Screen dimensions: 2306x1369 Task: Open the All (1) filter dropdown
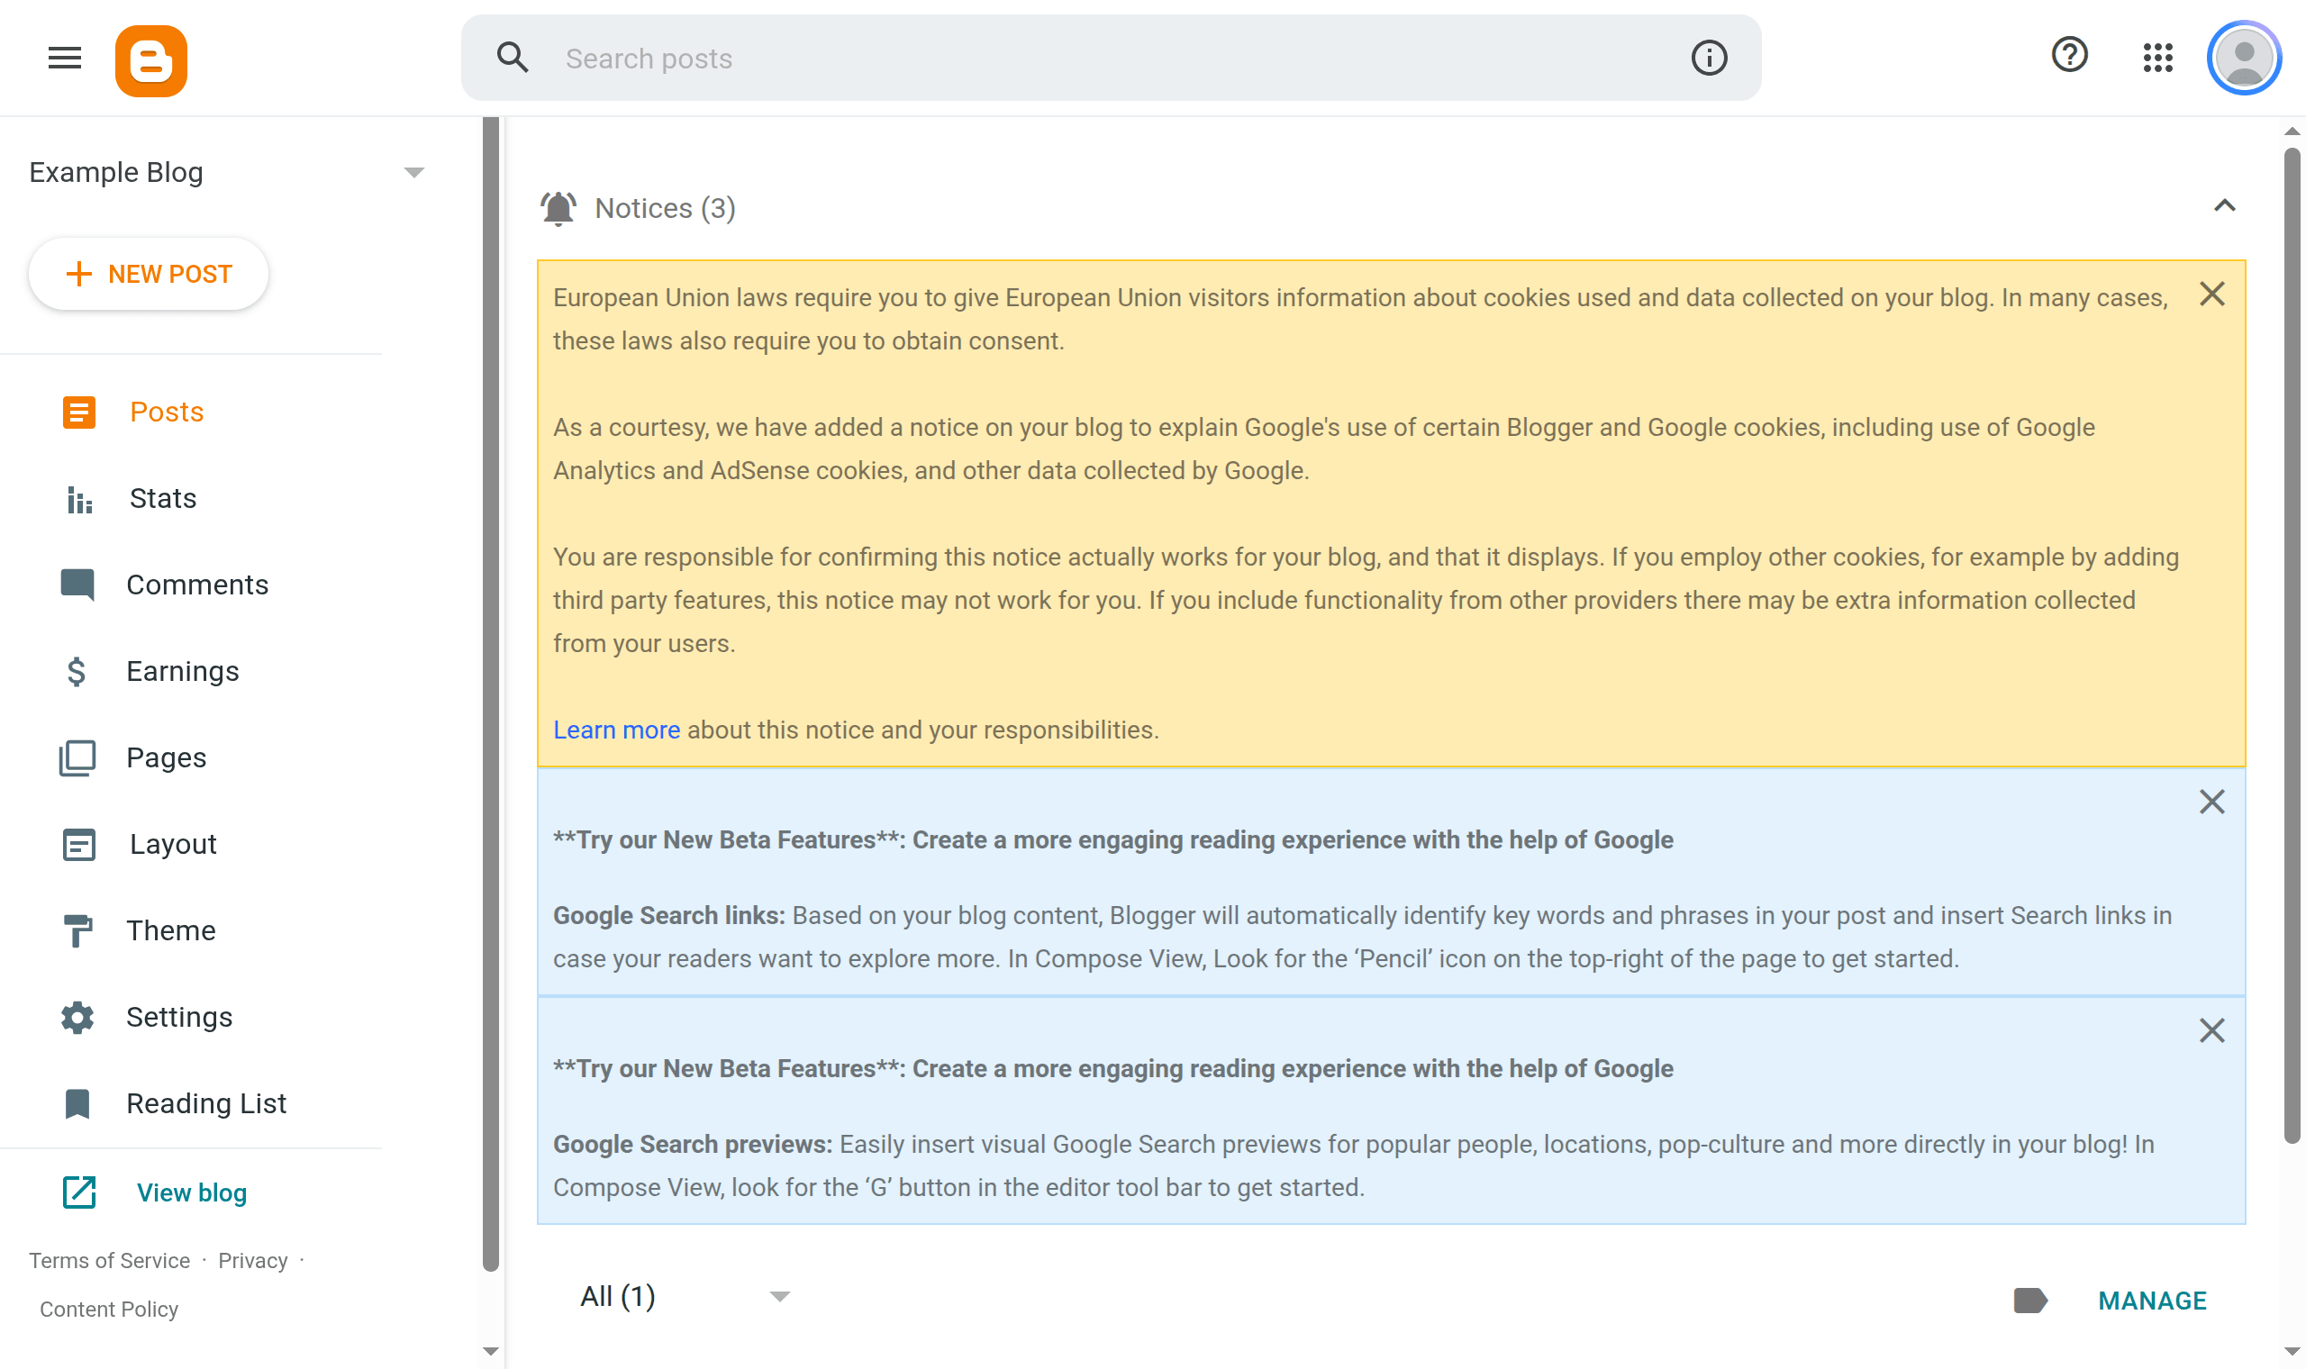click(x=685, y=1297)
